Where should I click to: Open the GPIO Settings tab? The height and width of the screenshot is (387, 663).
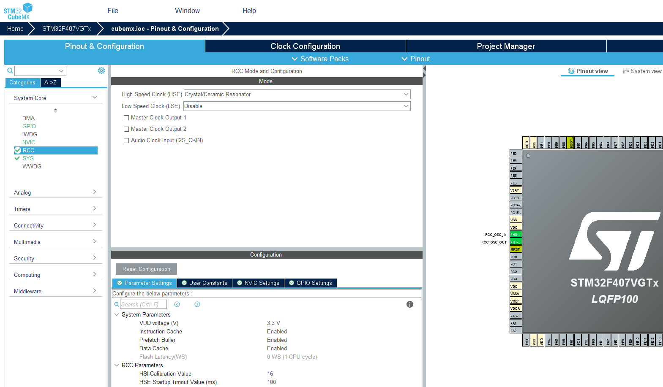pyautogui.click(x=311, y=283)
